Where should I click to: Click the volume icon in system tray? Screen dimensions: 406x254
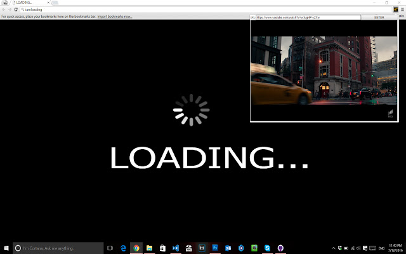pyautogui.click(x=358, y=248)
